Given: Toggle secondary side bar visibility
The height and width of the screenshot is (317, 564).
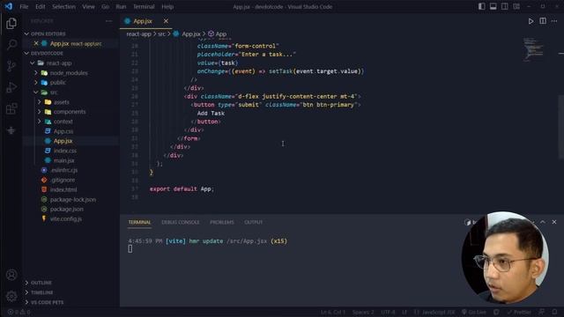Looking at the screenshot, I should pos(505,6).
